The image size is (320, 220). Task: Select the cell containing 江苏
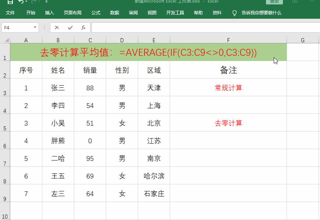coord(154,140)
